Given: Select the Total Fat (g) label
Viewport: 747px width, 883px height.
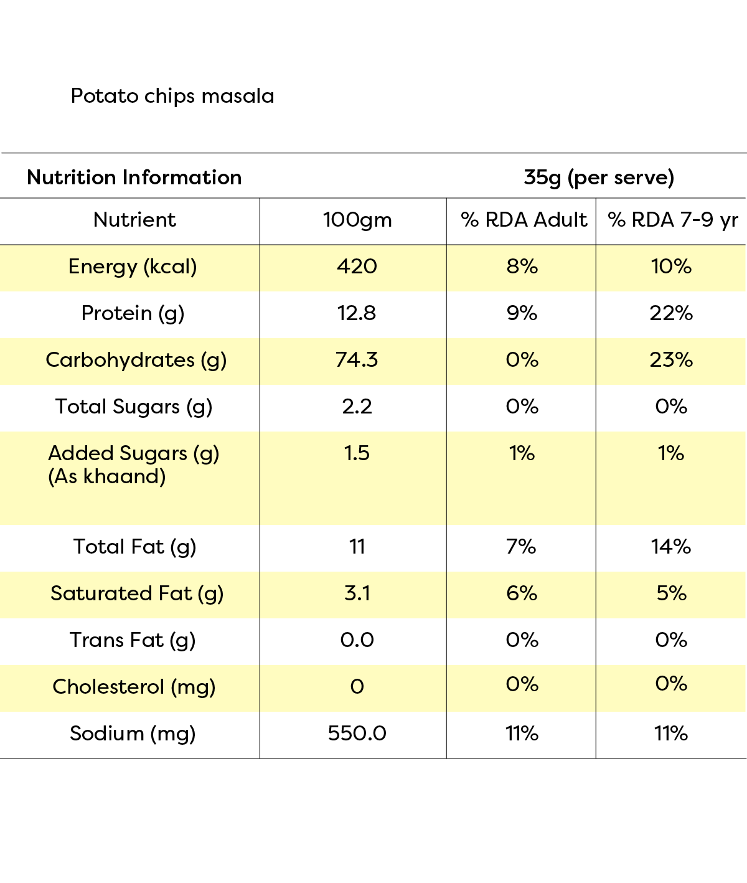Looking at the screenshot, I should pyautogui.click(x=134, y=547).
